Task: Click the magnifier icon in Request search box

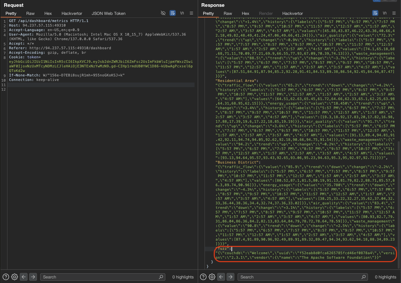Action: click(x=161, y=277)
